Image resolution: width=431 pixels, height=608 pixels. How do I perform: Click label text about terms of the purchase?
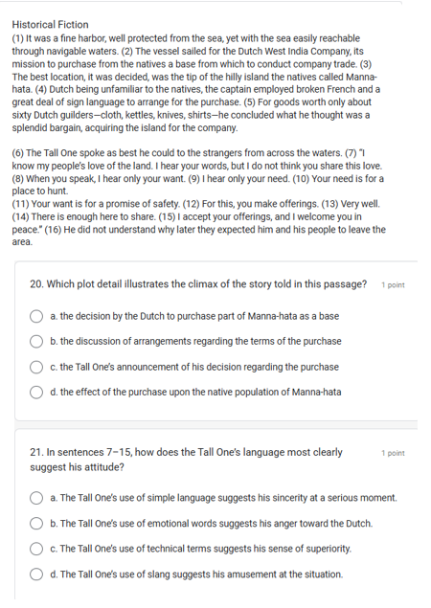pyautogui.click(x=196, y=341)
